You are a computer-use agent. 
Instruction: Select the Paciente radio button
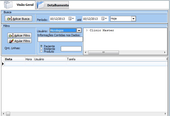(x=41, y=46)
